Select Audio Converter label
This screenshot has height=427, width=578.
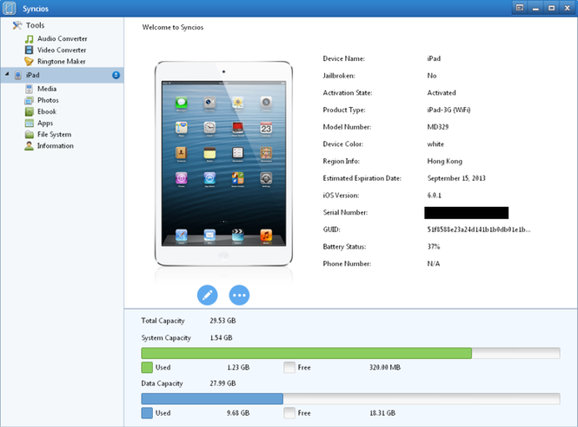point(63,39)
